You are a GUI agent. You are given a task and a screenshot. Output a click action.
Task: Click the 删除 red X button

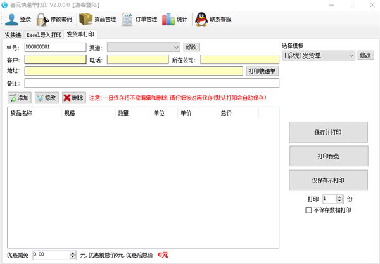click(x=73, y=98)
